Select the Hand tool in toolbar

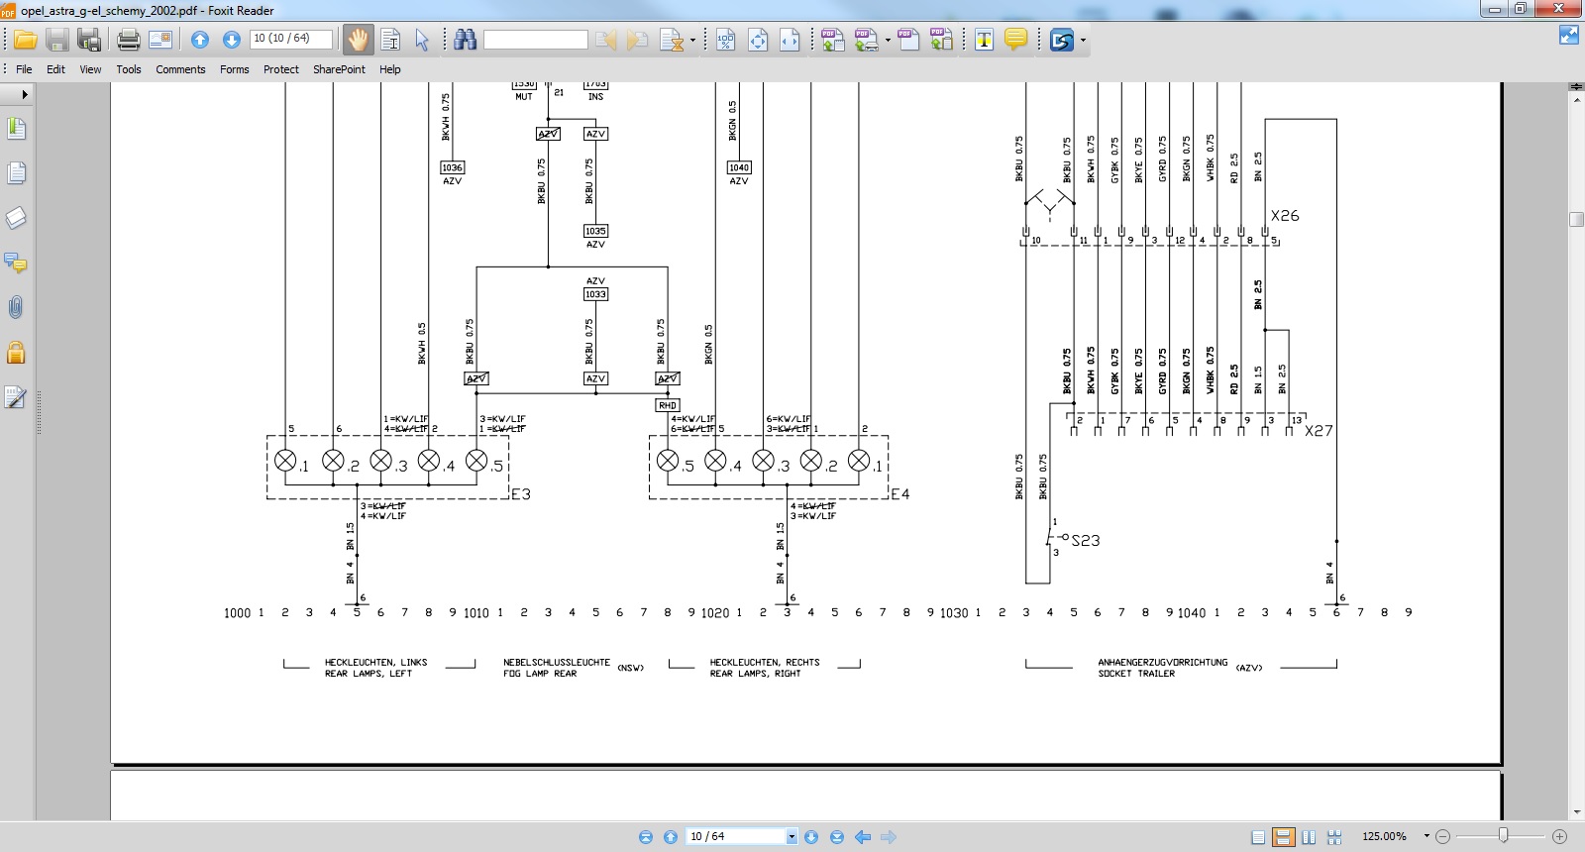click(357, 40)
